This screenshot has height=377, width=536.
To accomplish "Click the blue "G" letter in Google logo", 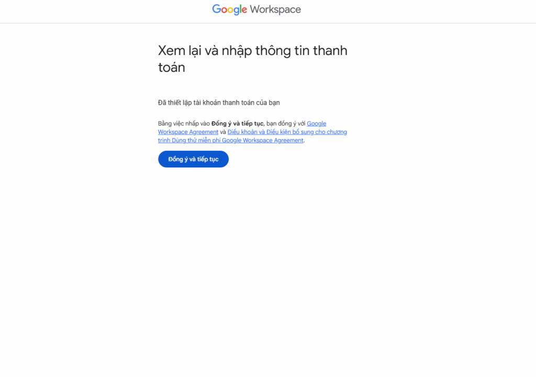I will 216,9.
